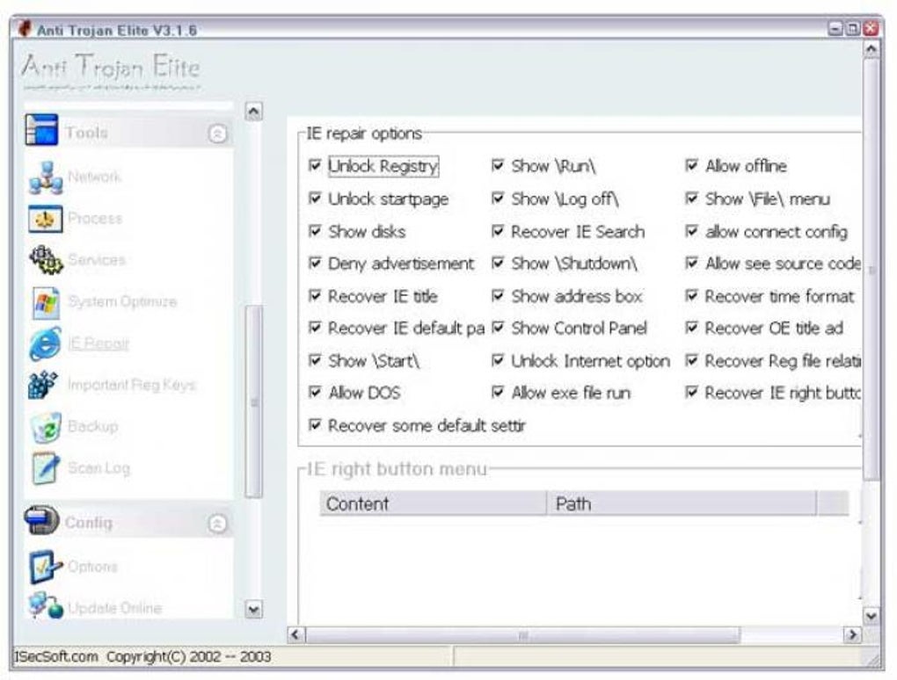Viewport: 897px width, 680px height.
Task: Toggle Recover some default settings checkbox
Action: (315, 425)
